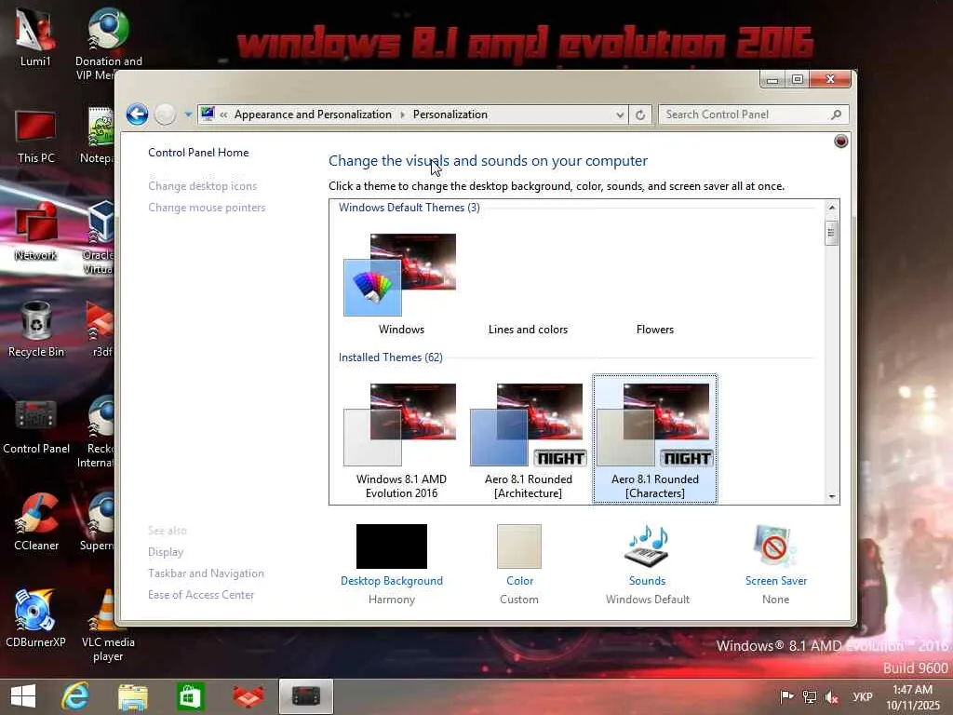Screen dimensions: 953x715
Task: Select Windows Default Themes (3) group header
Action: click(409, 208)
